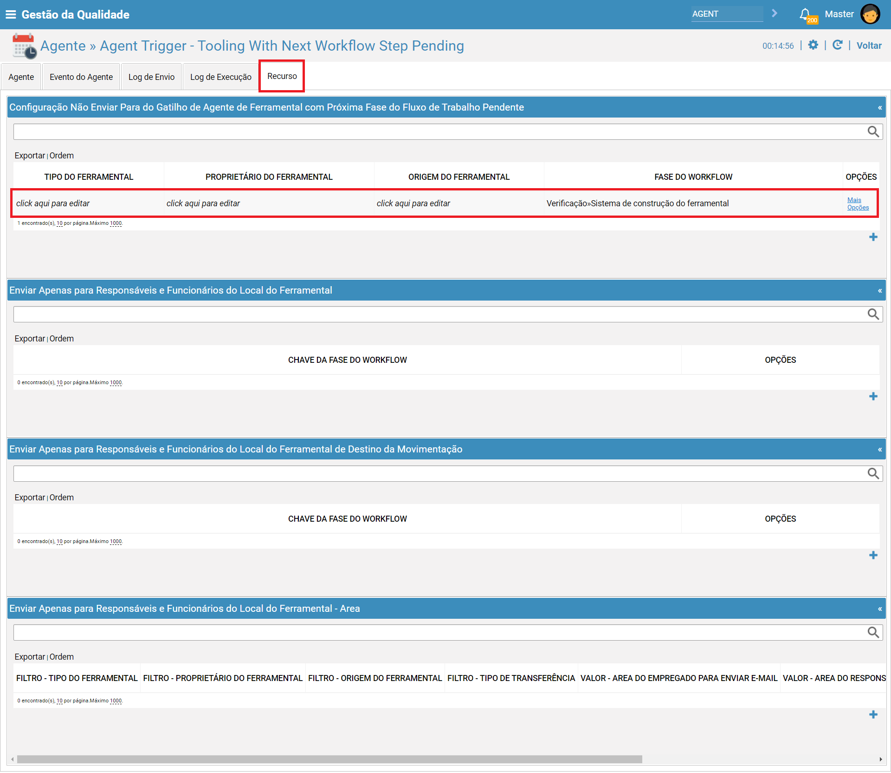This screenshot has height=773, width=891.
Task: Add row in Destino da Movimentação section
Action: (x=873, y=556)
